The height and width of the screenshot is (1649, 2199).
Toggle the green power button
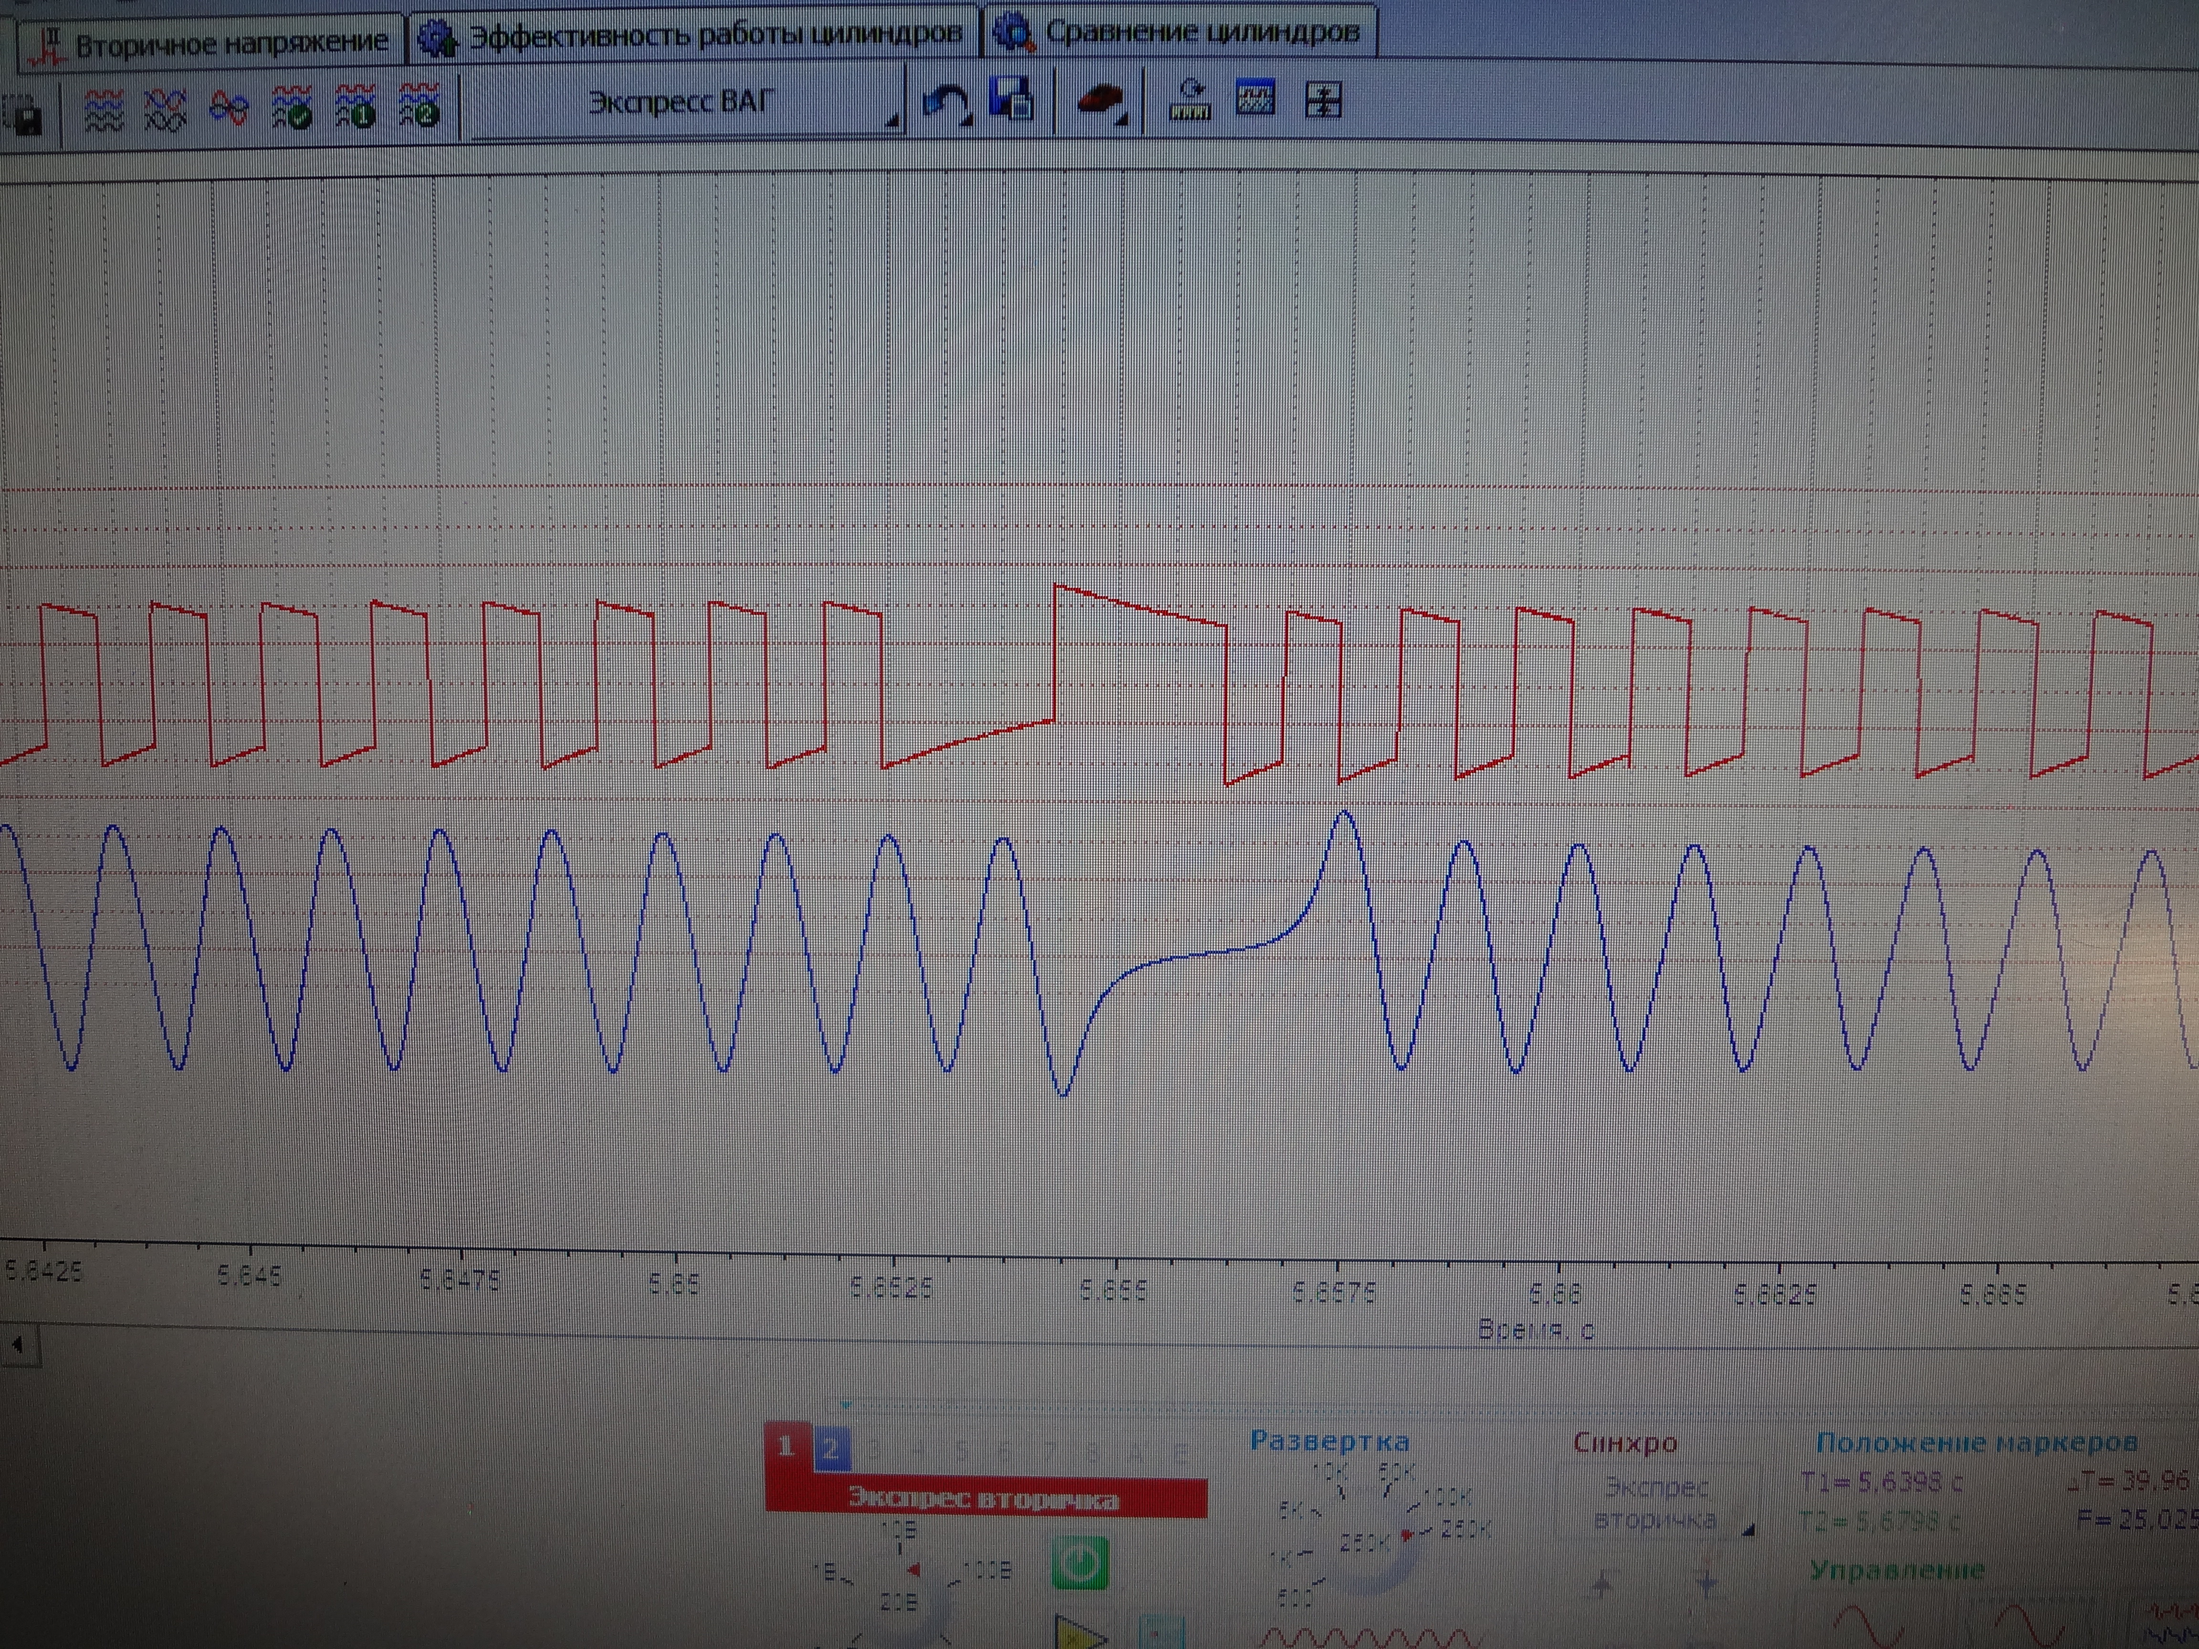[1079, 1564]
